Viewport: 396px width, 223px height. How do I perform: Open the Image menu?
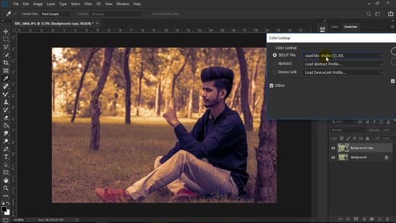(38, 4)
